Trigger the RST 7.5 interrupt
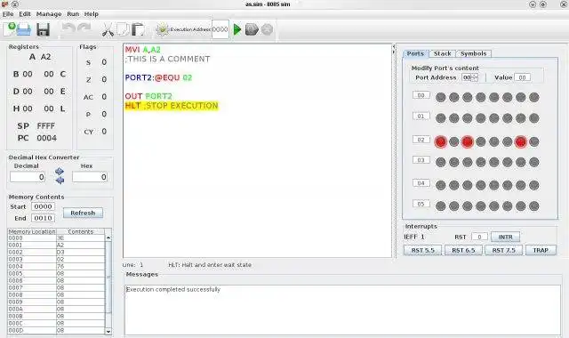 coord(504,250)
